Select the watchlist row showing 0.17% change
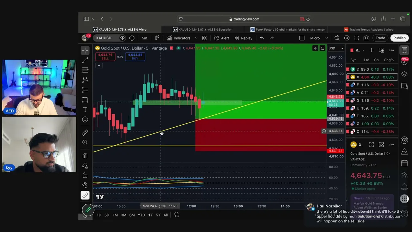 click(372, 69)
